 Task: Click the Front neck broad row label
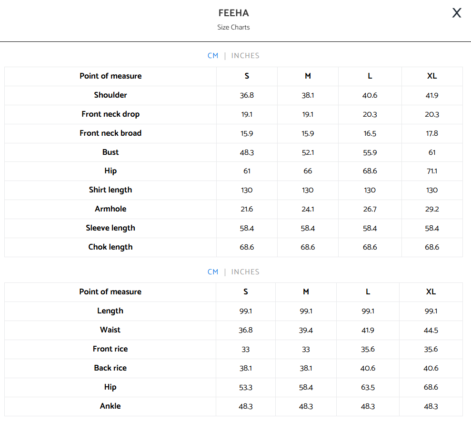110,133
